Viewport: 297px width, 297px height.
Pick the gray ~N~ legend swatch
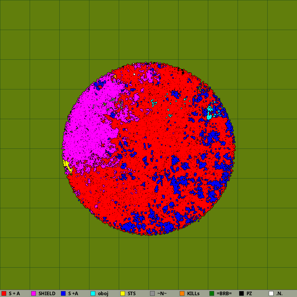152,293
